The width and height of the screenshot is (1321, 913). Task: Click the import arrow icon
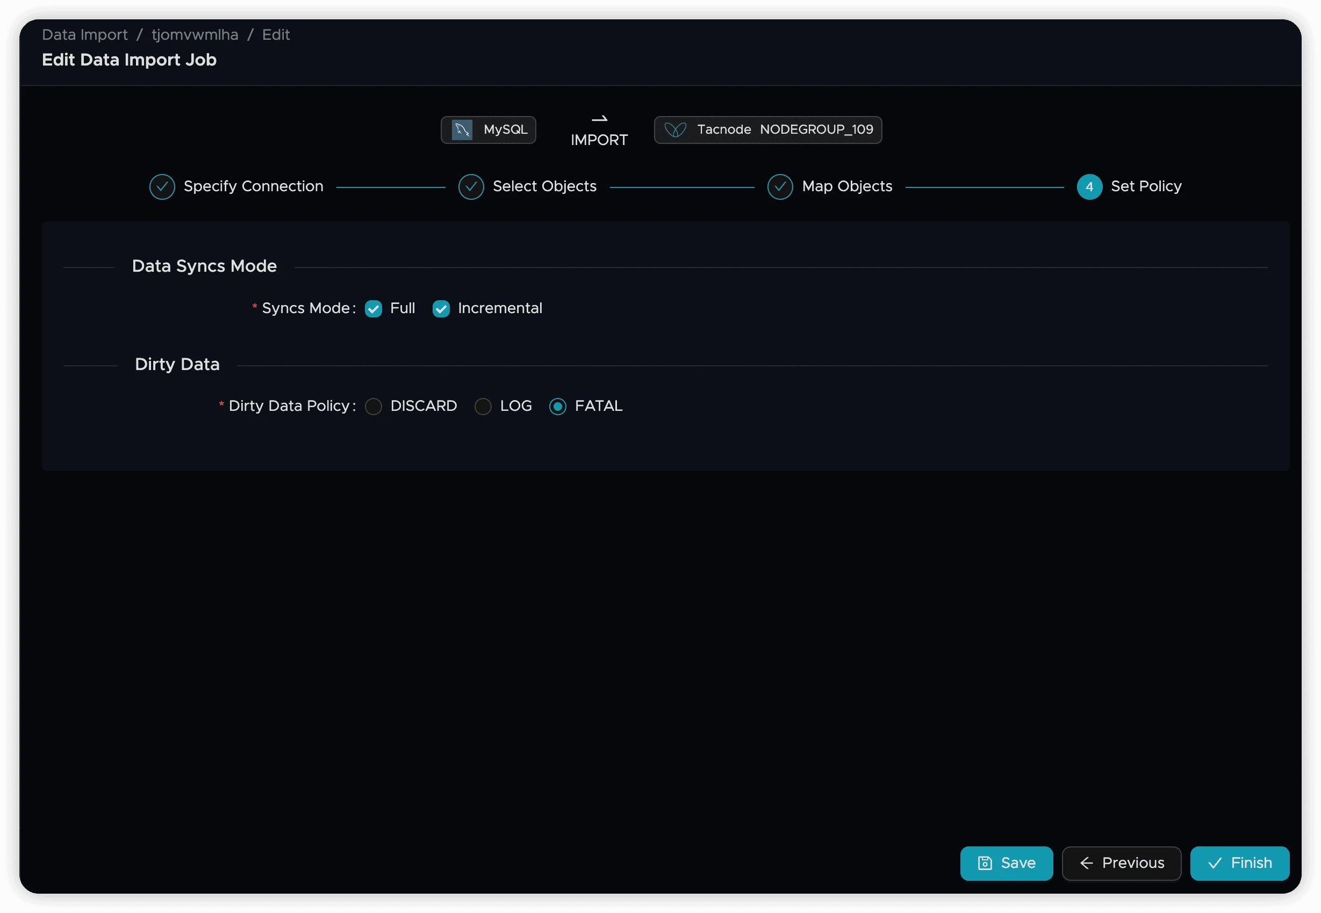point(599,119)
